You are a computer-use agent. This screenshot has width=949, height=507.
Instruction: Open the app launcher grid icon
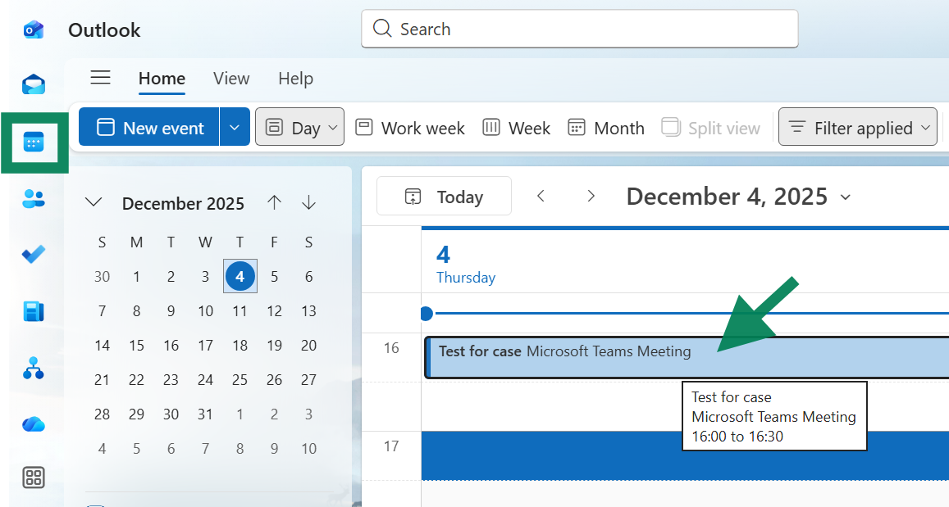(34, 477)
